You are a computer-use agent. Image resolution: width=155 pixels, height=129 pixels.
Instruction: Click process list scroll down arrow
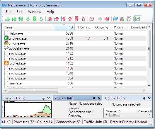[149, 86]
